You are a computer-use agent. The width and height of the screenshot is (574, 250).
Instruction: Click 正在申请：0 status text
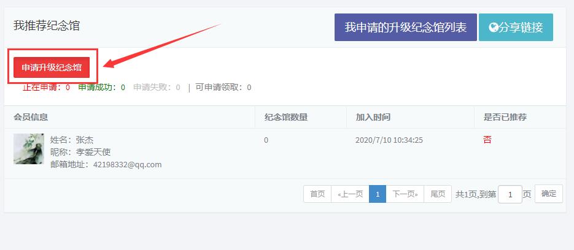click(46, 88)
